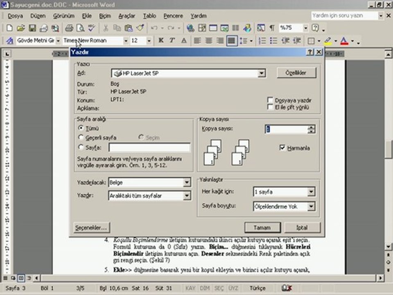Enable the Dosyaya yazdır checkbox
The image size is (393, 295).
coord(270,100)
